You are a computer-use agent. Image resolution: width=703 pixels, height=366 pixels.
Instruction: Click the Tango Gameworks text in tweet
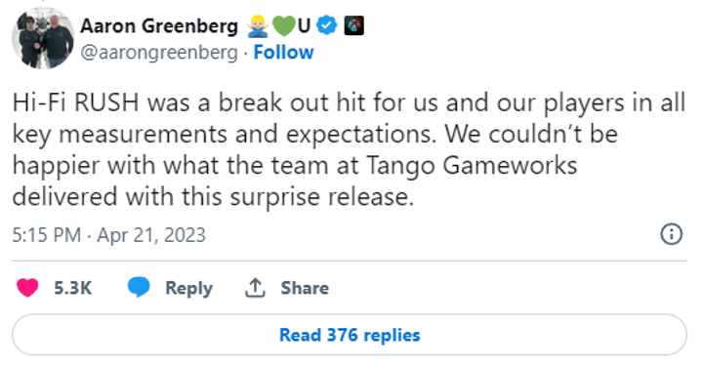pyautogui.click(x=472, y=166)
